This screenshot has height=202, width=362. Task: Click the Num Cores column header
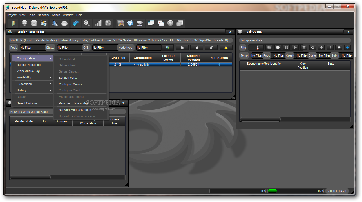(219, 58)
